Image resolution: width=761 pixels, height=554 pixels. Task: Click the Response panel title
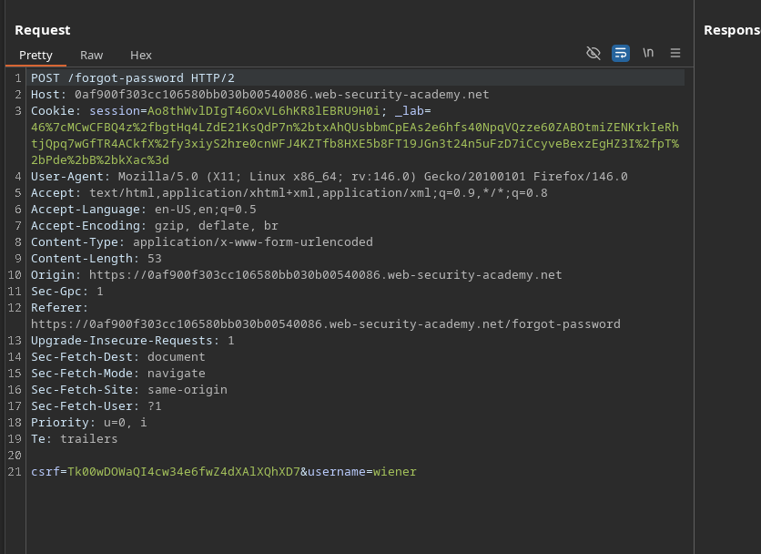[731, 30]
